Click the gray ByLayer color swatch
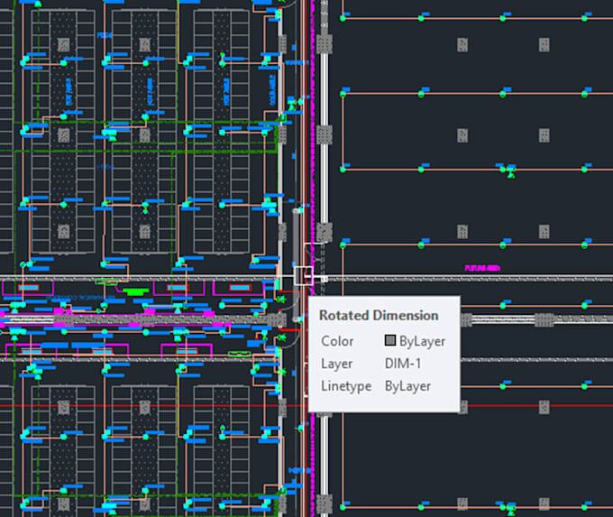The height and width of the screenshot is (517, 613). (x=389, y=340)
